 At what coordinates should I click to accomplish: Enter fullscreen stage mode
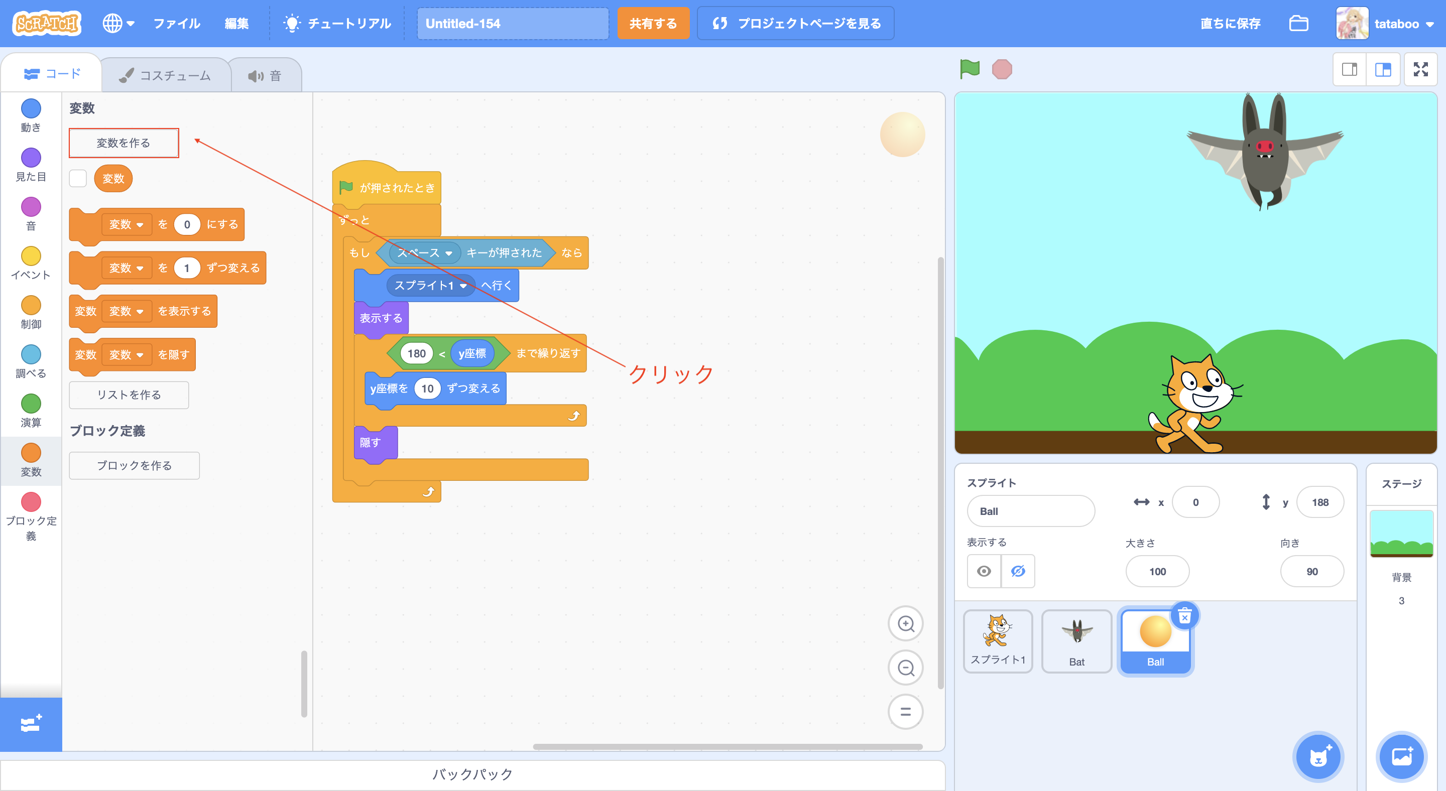(x=1420, y=70)
